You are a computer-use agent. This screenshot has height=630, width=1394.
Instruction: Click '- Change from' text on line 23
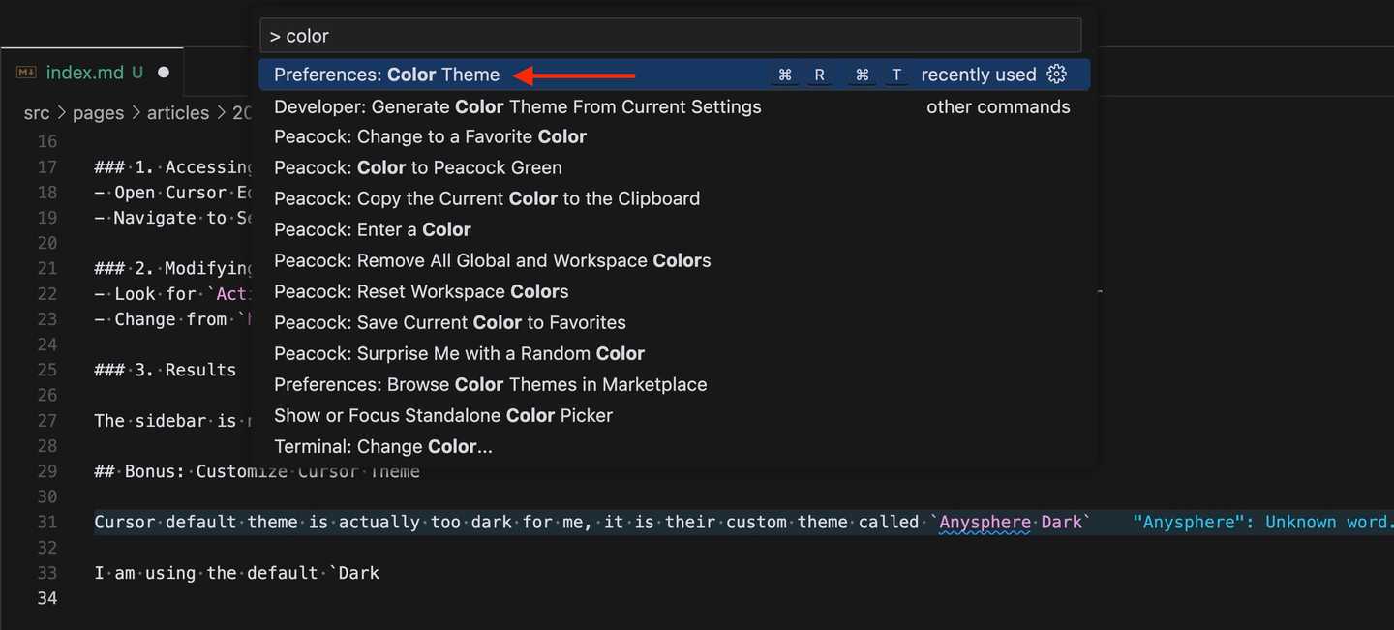coord(161,319)
